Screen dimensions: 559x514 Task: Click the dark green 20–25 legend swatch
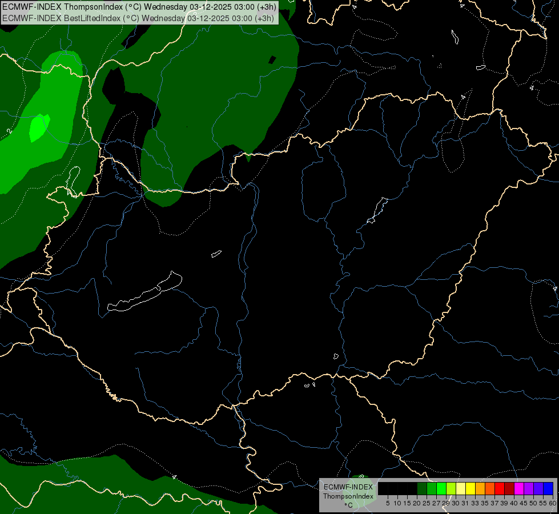422,488
